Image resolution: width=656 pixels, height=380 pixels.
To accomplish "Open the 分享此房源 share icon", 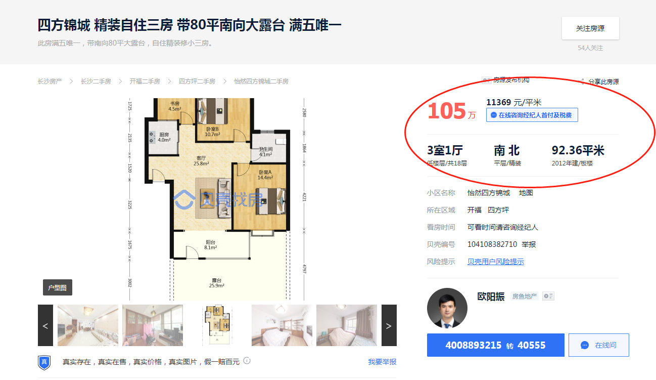I will pos(583,81).
